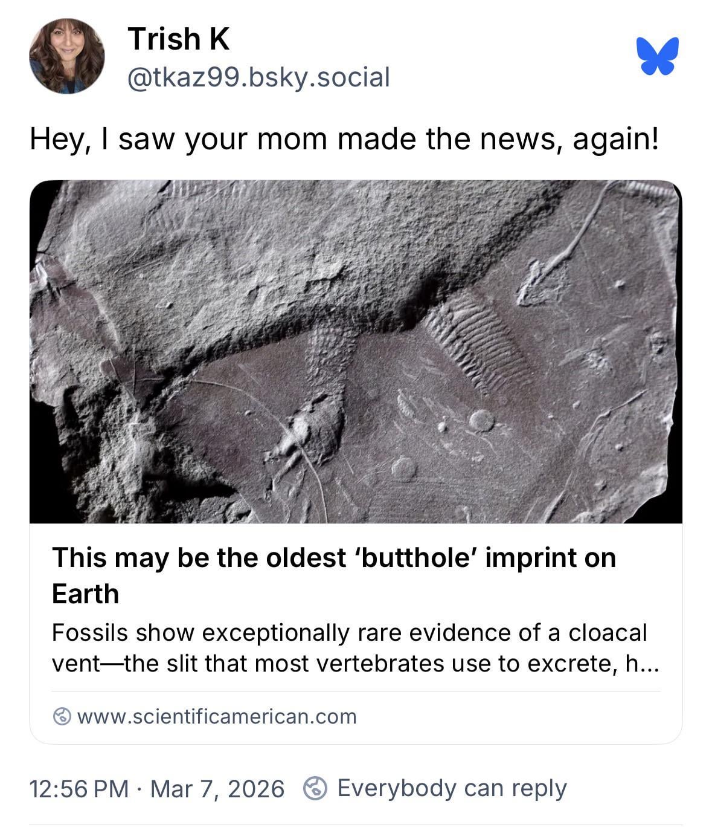Click globe icon before Everybody can reply
Screen dimensions: 712x836
click(x=315, y=788)
